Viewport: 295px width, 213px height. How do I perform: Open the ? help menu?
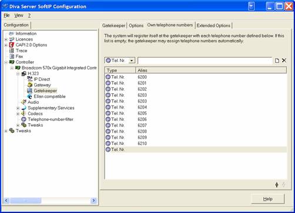[x=29, y=15]
